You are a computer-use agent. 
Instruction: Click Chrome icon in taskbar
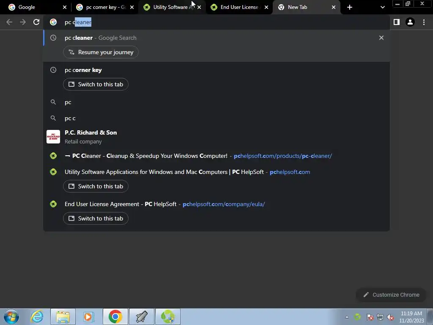(x=115, y=317)
